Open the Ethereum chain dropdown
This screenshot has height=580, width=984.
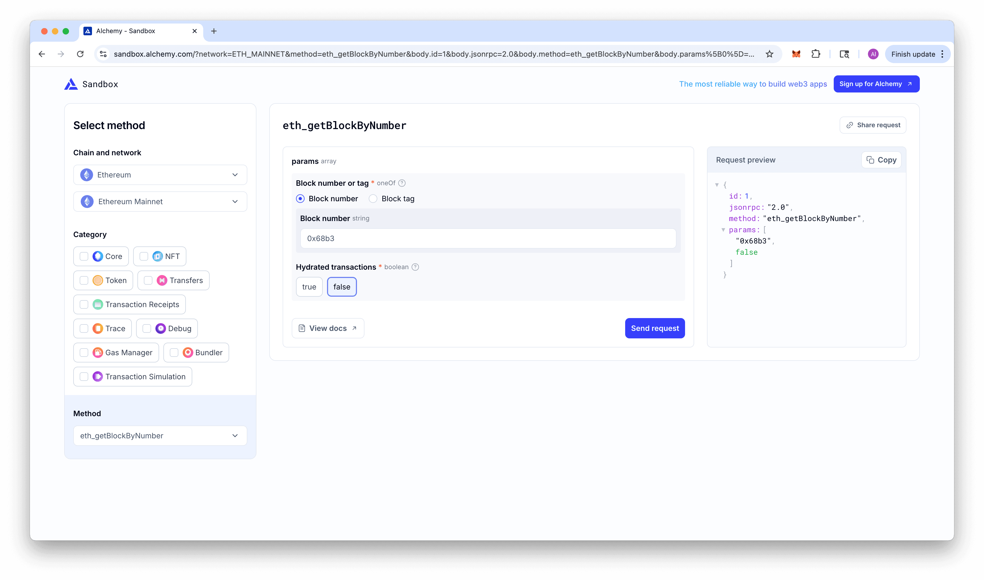pos(160,175)
